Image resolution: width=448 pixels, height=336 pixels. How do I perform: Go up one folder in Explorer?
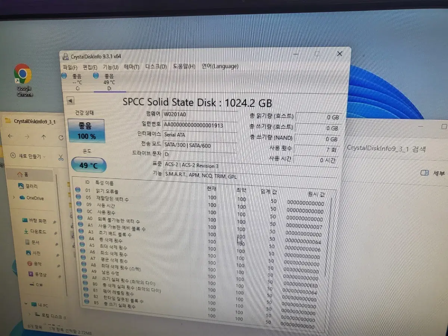tap(44, 137)
